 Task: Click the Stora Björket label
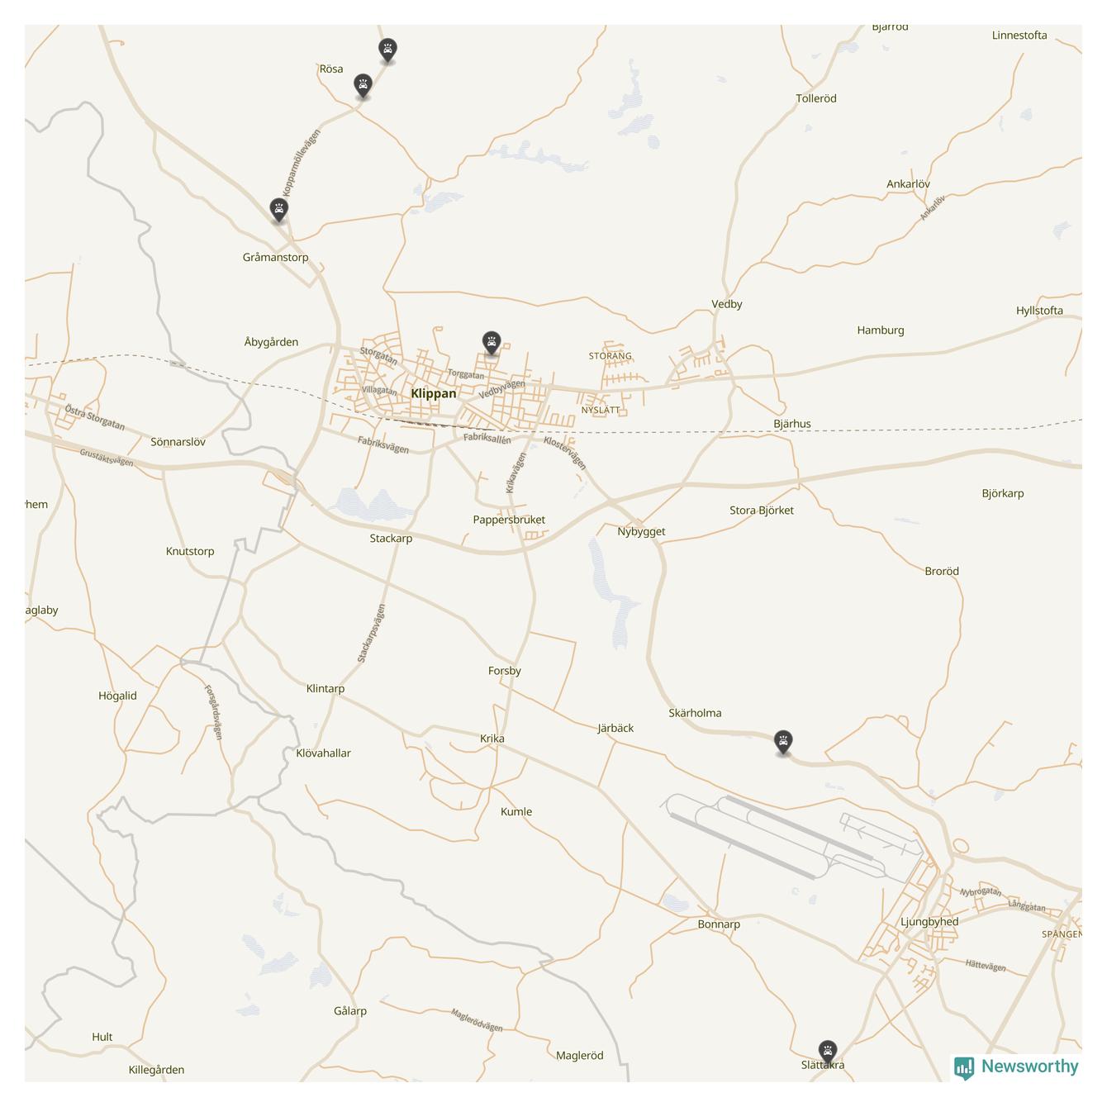(762, 511)
